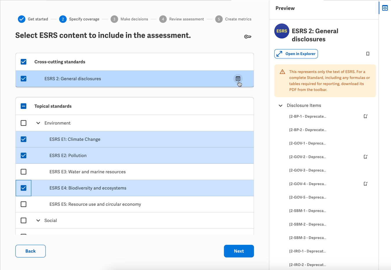Viewport: 391px width, 270px height.
Task: Collapse the Disclosure Items list in preview
Action: [280, 105]
